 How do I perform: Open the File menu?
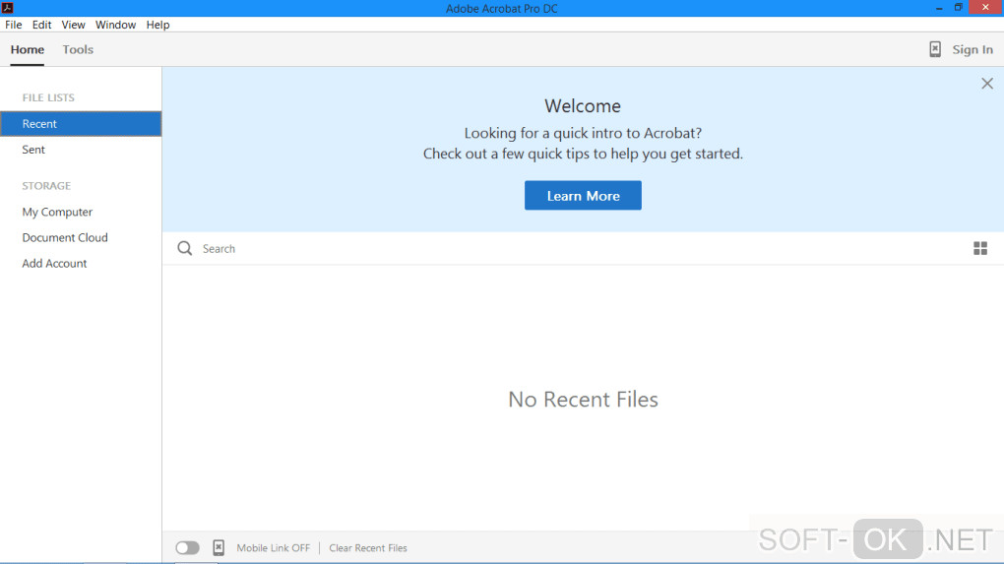(14, 25)
